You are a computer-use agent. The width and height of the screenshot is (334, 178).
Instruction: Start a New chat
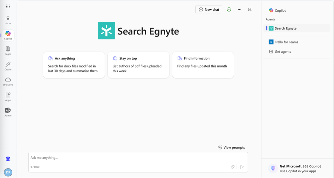click(x=209, y=10)
